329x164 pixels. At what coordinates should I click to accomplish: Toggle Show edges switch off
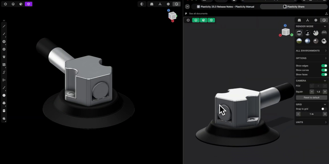[324, 66]
